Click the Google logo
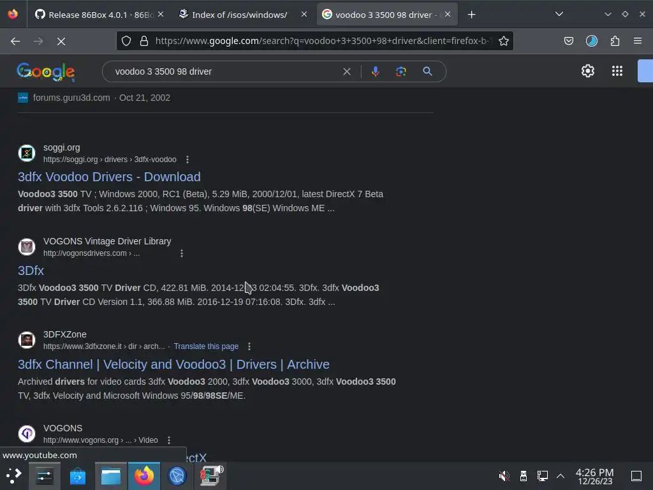Screen dimensions: 653x490 tap(46, 71)
